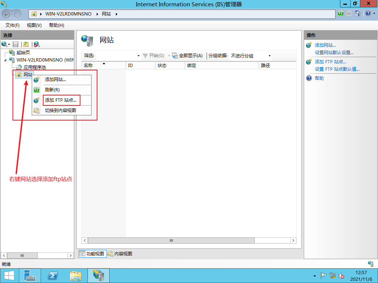Show hidden tray icons arrow
The image size is (378, 283).
tap(315, 276)
